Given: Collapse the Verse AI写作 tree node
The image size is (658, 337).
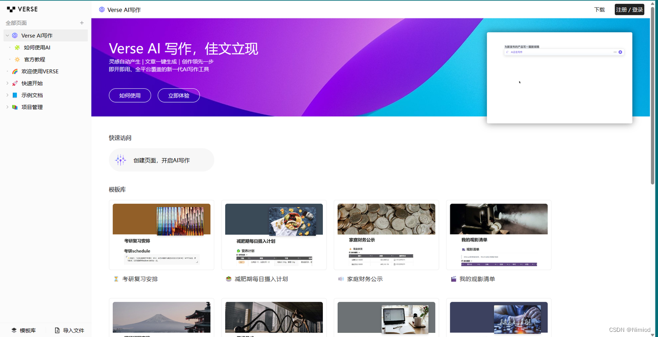Looking at the screenshot, I should (x=7, y=35).
